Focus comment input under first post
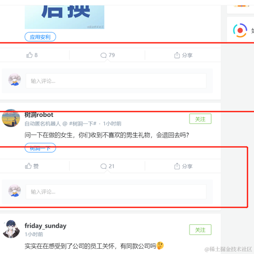The image size is (254, 254). pyautogui.click(x=116, y=81)
